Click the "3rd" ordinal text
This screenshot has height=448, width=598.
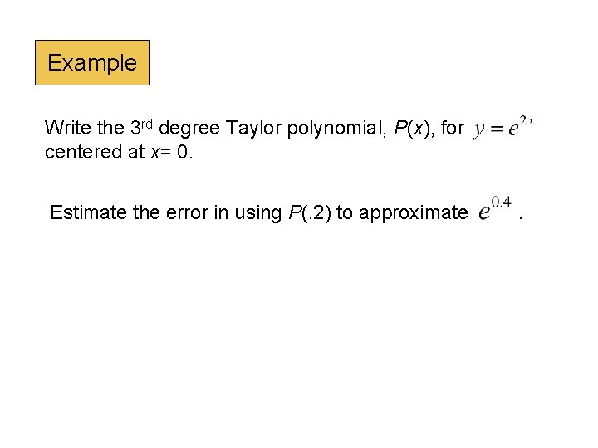click(142, 128)
